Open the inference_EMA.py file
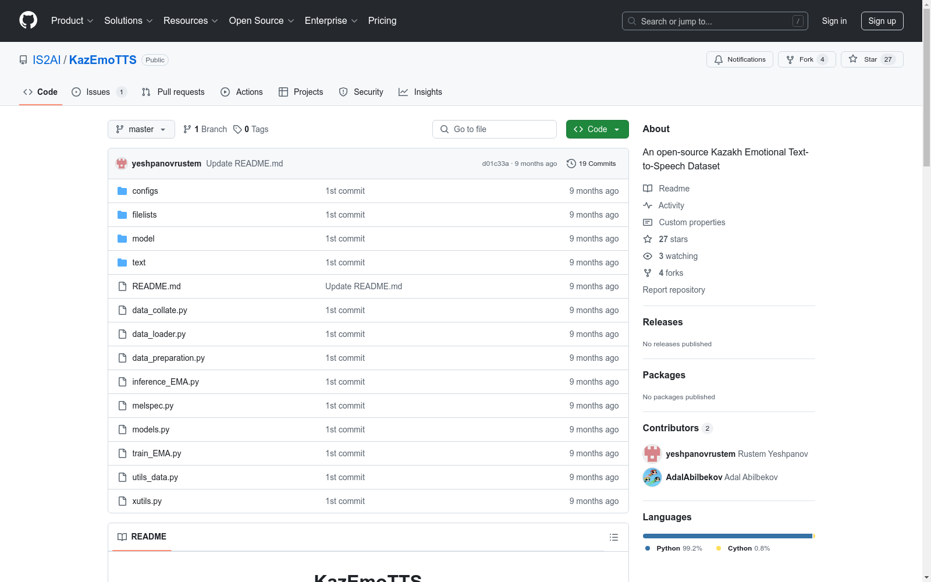 click(166, 382)
